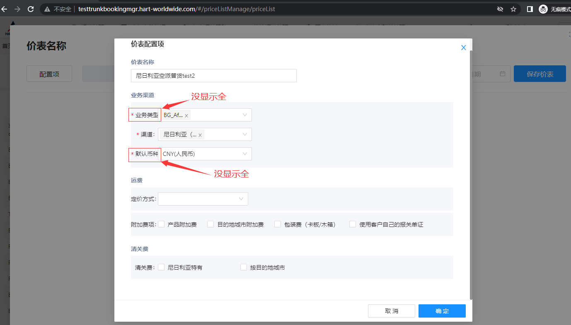Enable the 产品附加费 checkbox
The width and height of the screenshot is (571, 325).
click(161, 224)
